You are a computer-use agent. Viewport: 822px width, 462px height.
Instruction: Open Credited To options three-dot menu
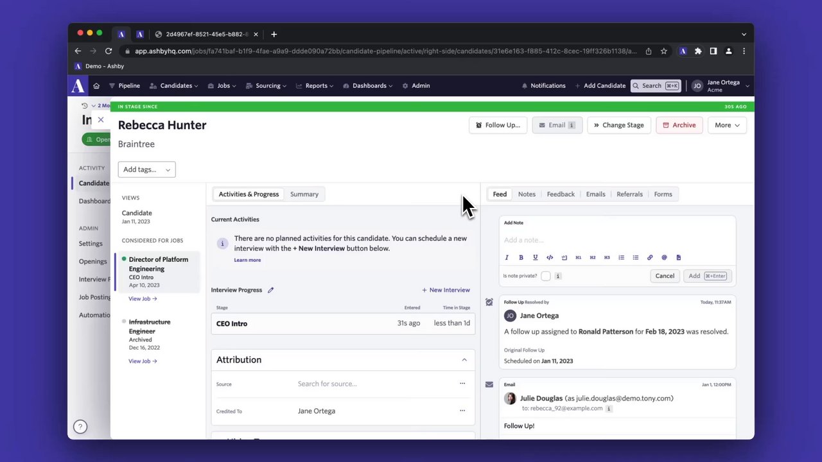point(462,411)
